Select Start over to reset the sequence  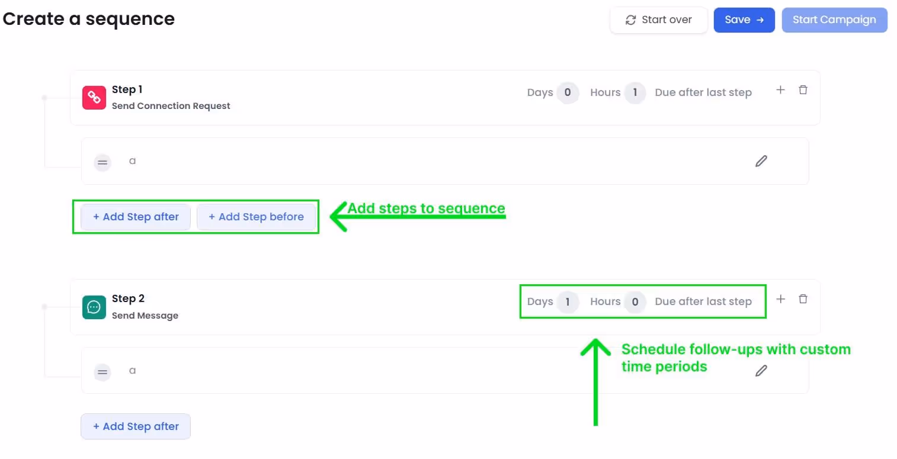[x=659, y=20]
